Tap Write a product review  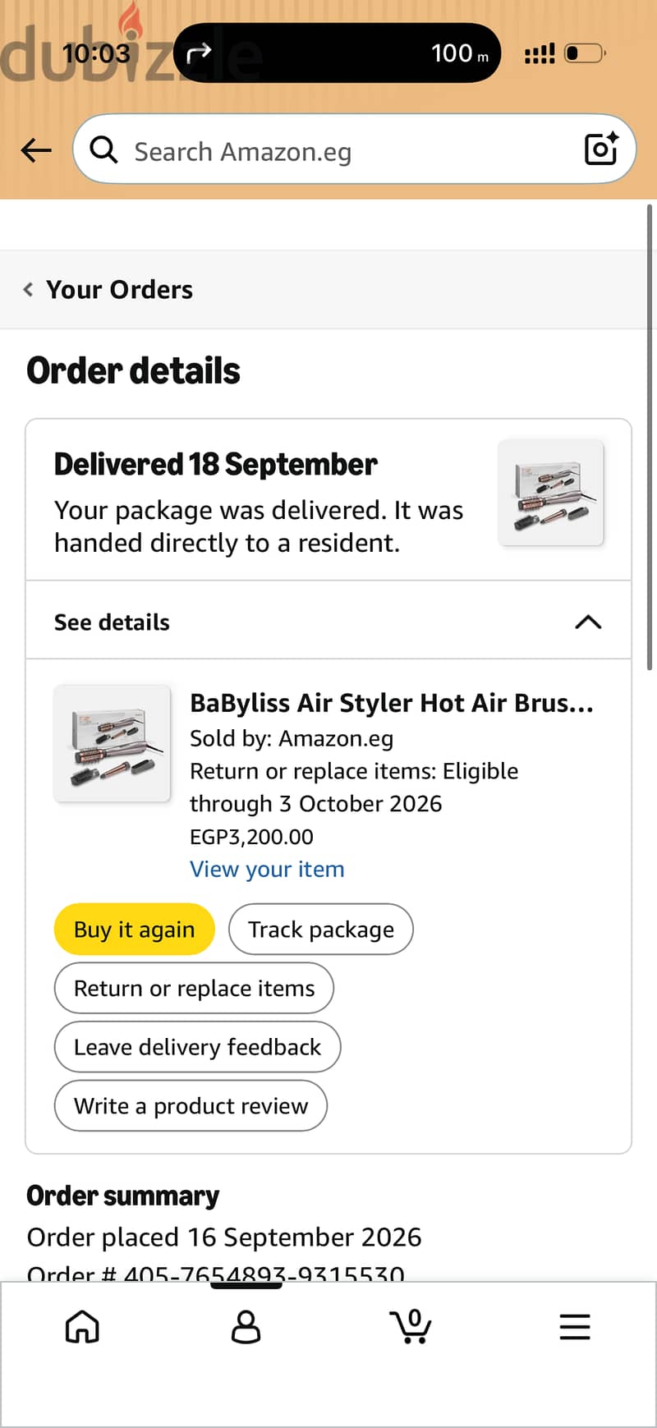(191, 1106)
